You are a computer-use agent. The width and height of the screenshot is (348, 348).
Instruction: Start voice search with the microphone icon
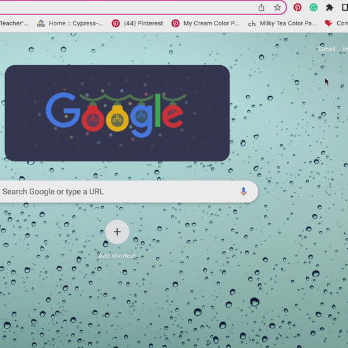coord(244,191)
